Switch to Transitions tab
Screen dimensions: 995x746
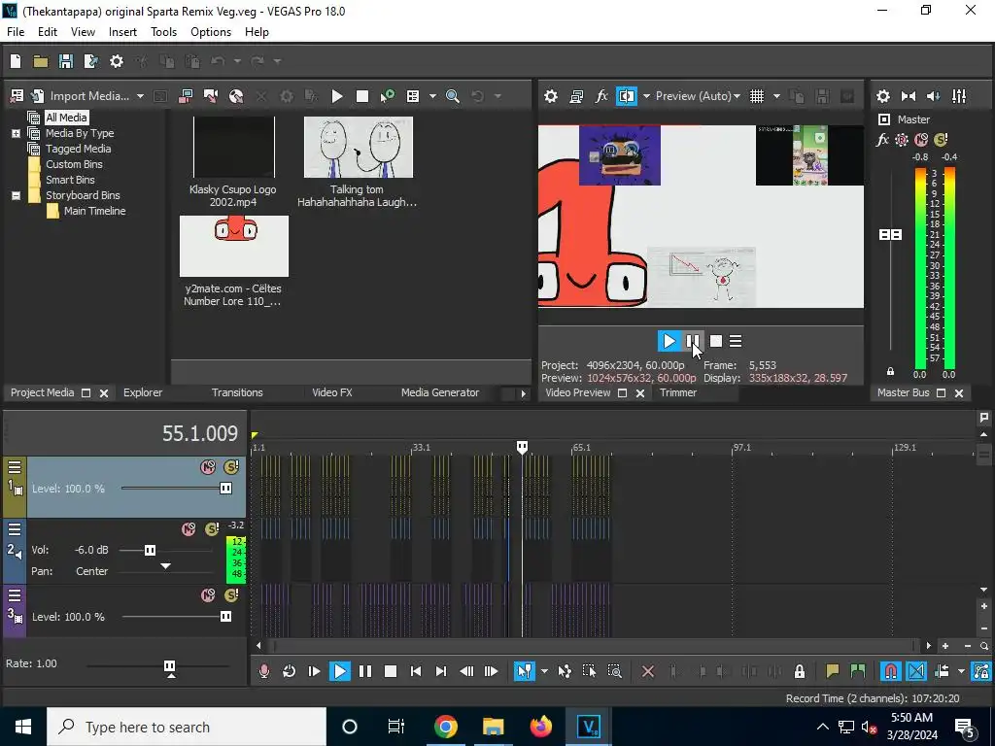point(237,392)
